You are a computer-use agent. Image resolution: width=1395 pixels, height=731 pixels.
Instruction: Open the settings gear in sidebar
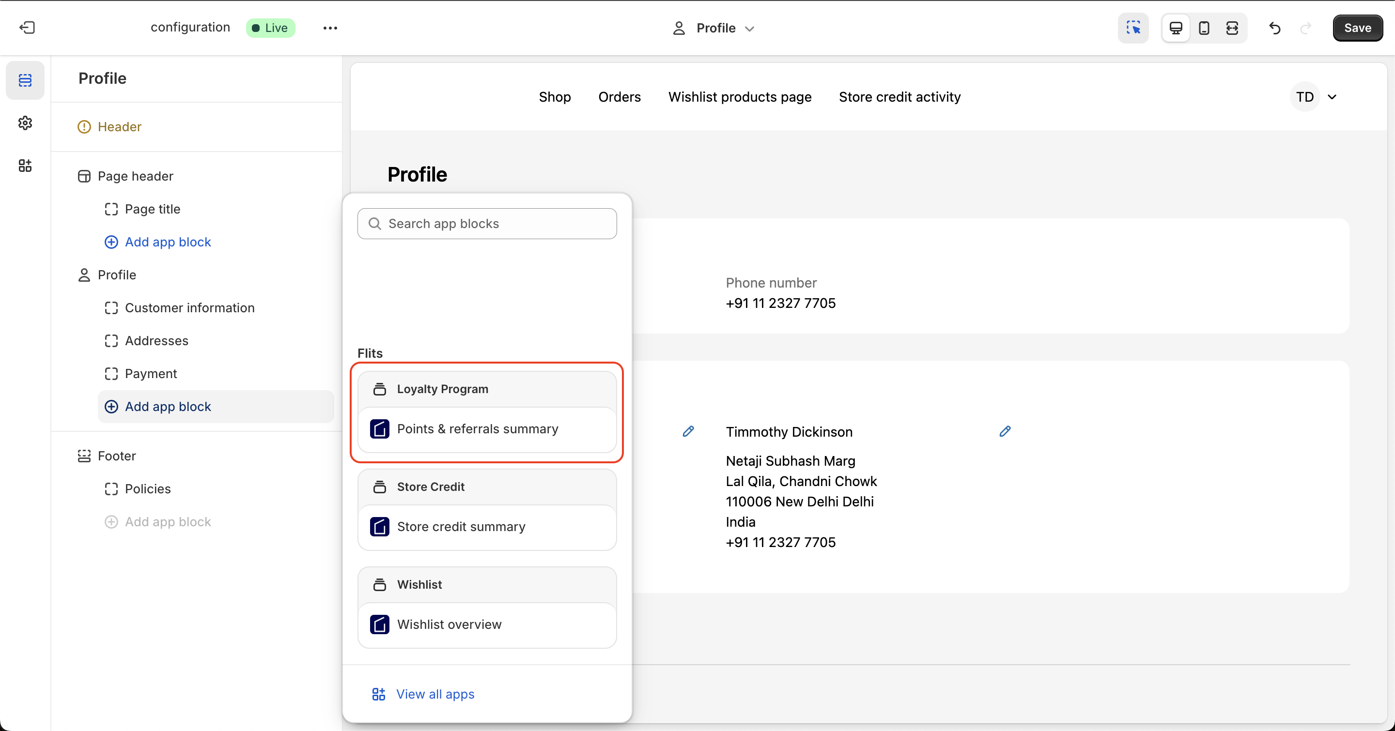coord(25,123)
